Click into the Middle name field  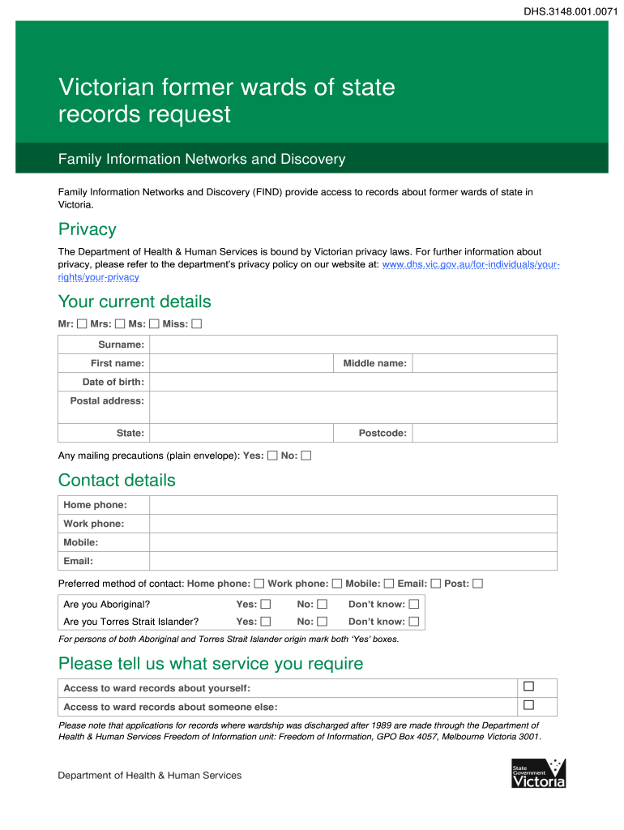pyautogui.click(x=485, y=363)
